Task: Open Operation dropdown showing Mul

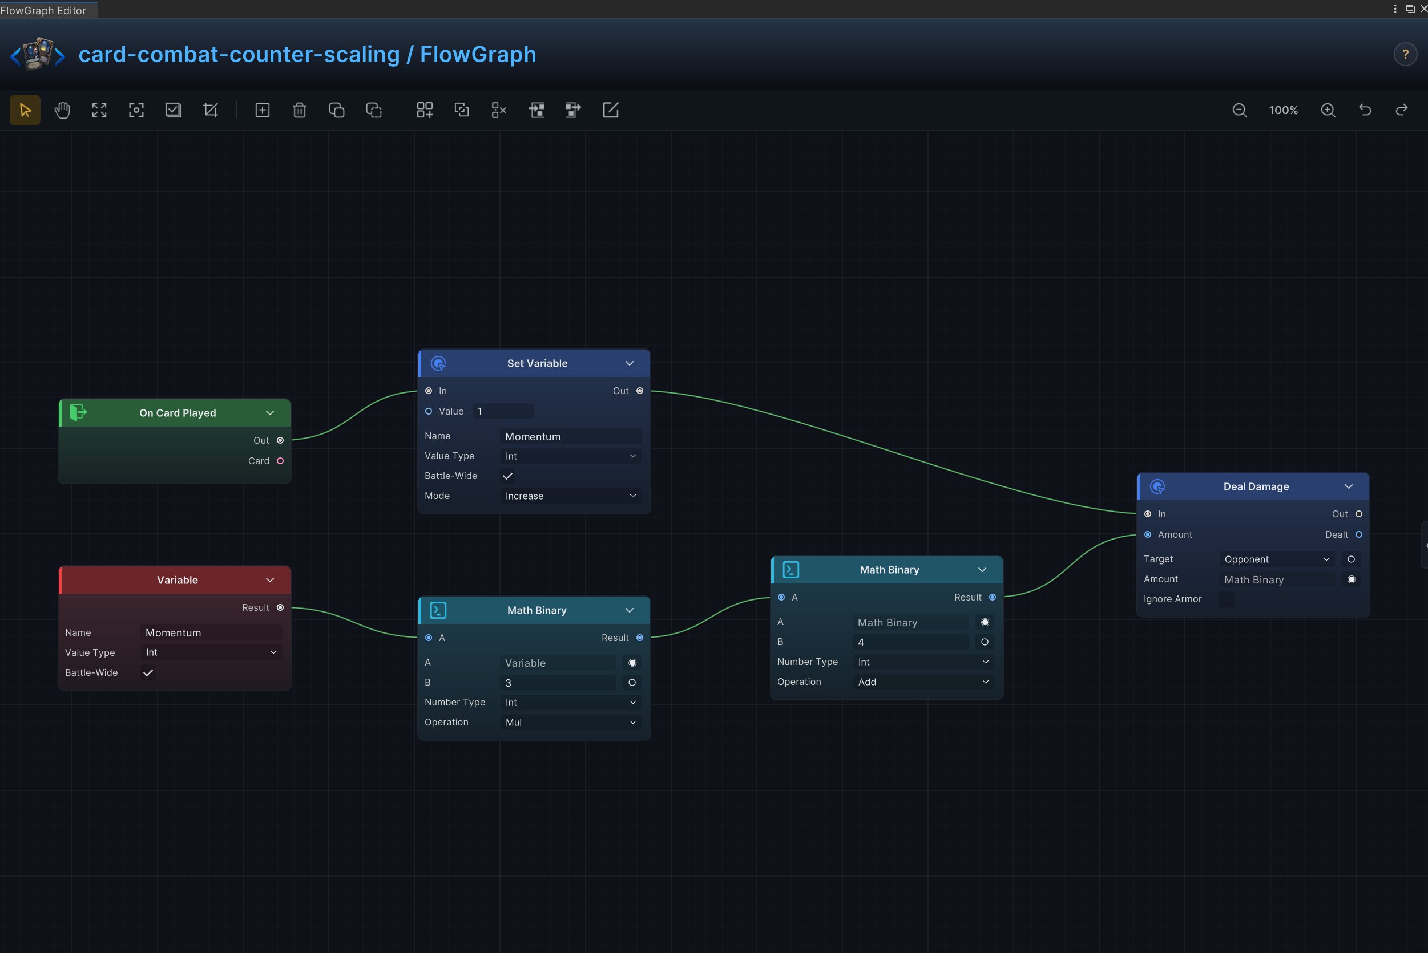Action: click(x=571, y=723)
